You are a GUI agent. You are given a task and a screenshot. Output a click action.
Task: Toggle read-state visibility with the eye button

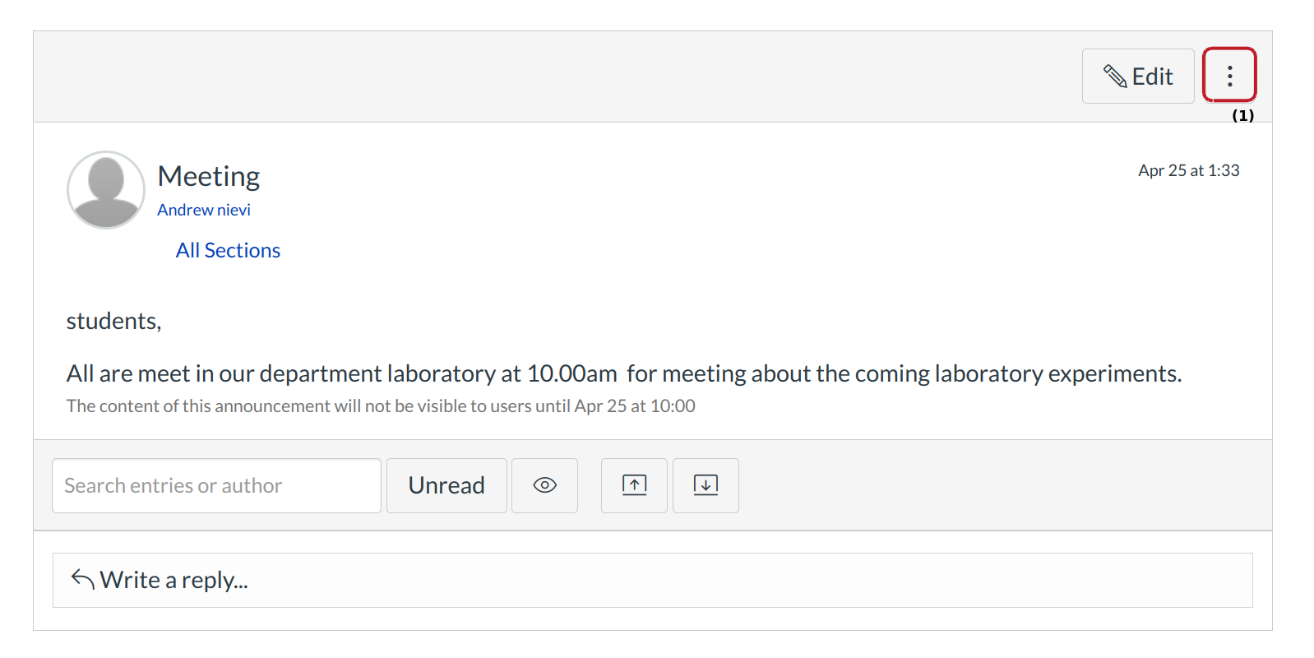point(544,485)
